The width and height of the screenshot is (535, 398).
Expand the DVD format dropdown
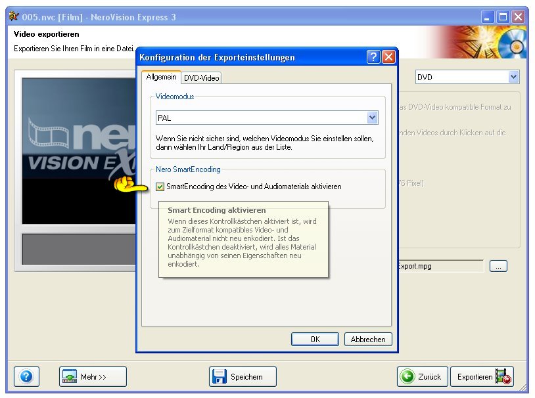coord(513,77)
